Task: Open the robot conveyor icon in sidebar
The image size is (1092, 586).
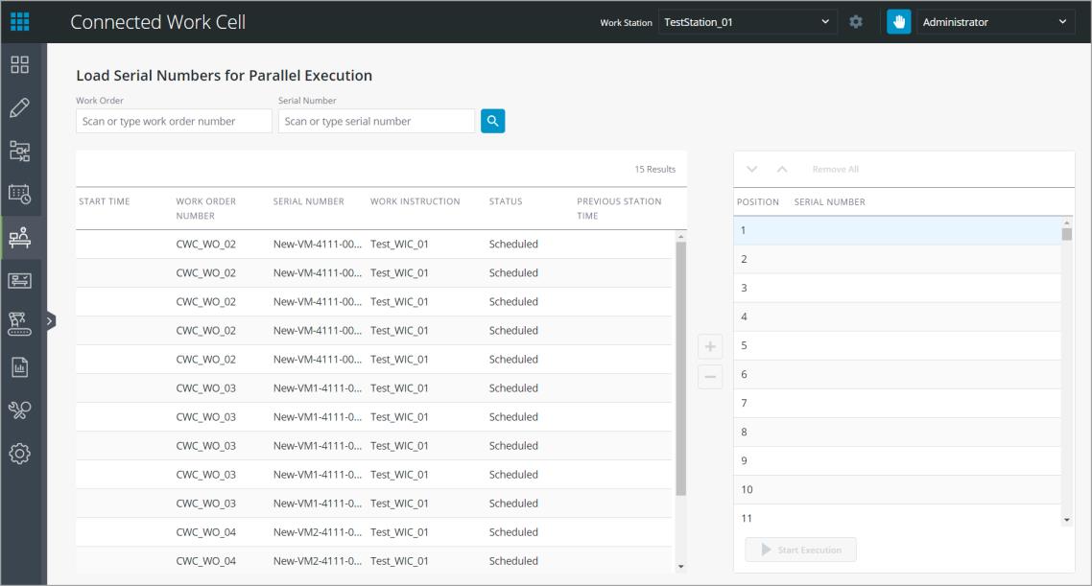Action: [19, 323]
